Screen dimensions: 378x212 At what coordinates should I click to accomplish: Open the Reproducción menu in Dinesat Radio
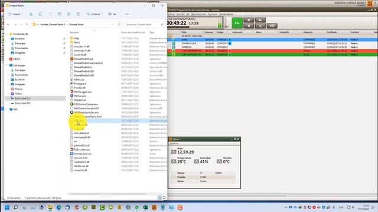point(198,14)
